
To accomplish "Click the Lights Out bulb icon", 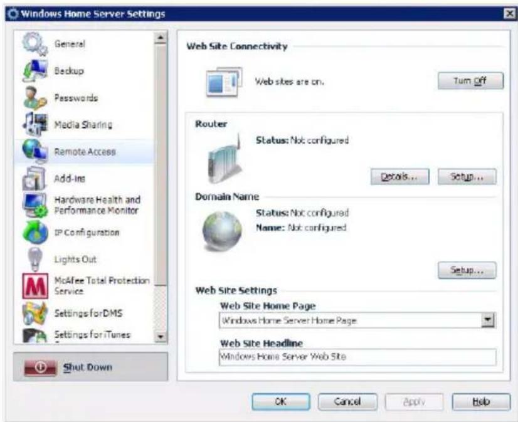I will (35, 259).
